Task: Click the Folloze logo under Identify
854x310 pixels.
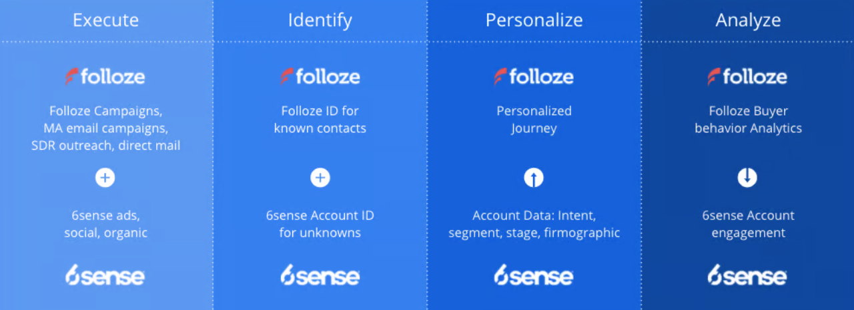Action: pyautogui.click(x=320, y=77)
